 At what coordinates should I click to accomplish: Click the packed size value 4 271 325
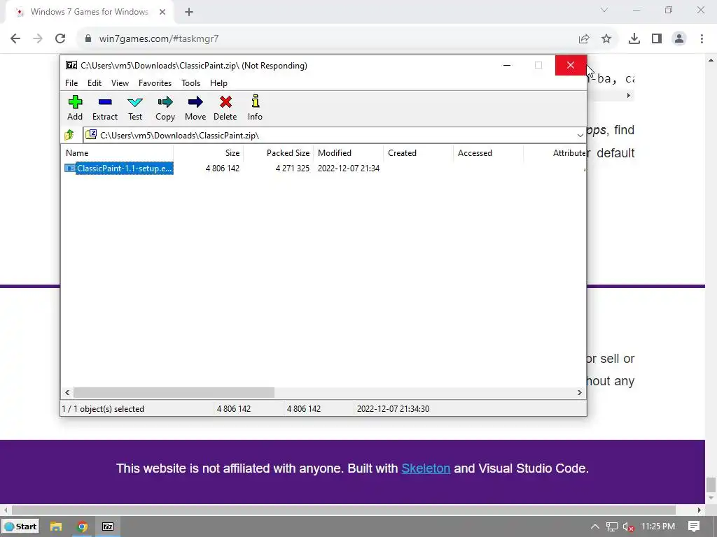(x=293, y=169)
